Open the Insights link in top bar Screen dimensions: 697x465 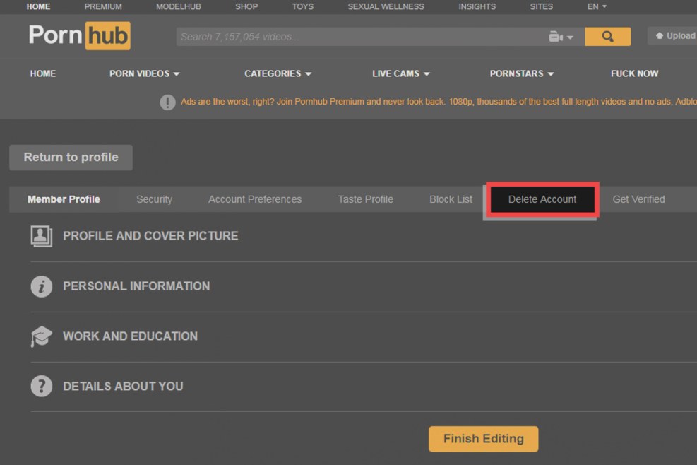pos(477,6)
